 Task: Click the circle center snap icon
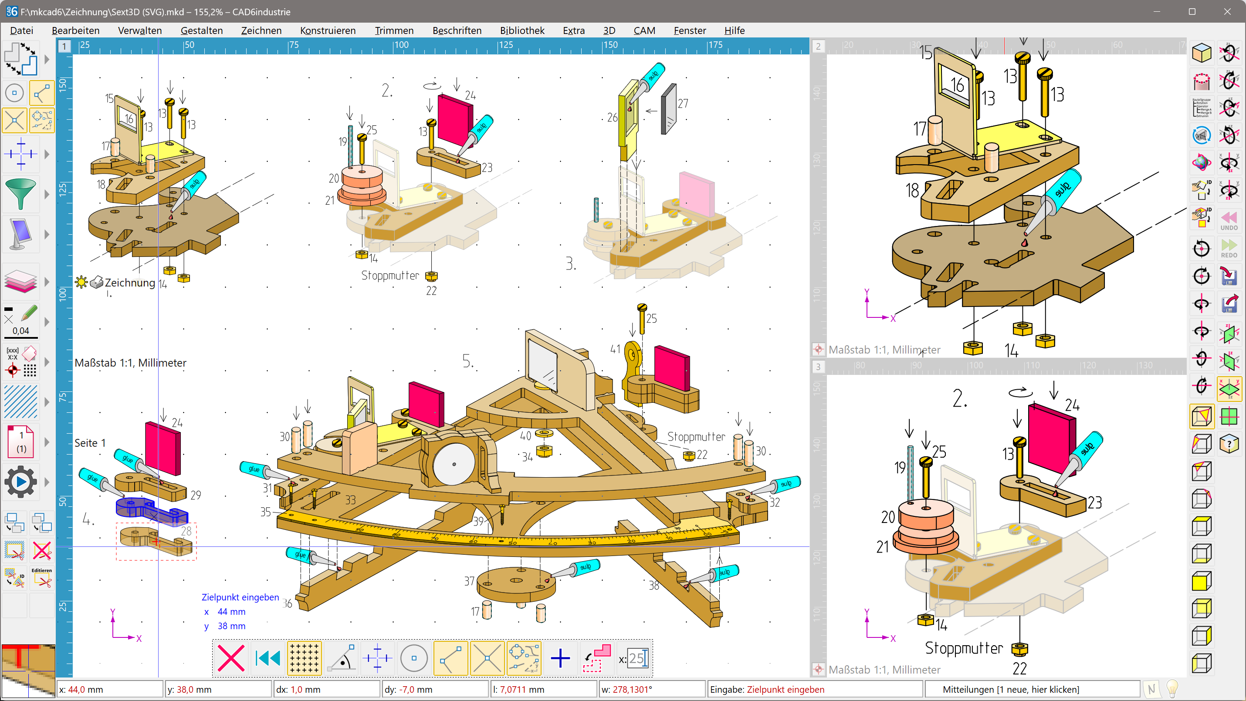tap(414, 658)
